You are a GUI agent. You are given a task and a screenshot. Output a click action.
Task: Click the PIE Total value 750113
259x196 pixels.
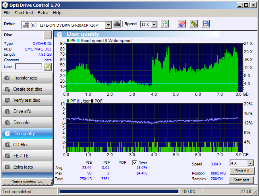[86, 179]
